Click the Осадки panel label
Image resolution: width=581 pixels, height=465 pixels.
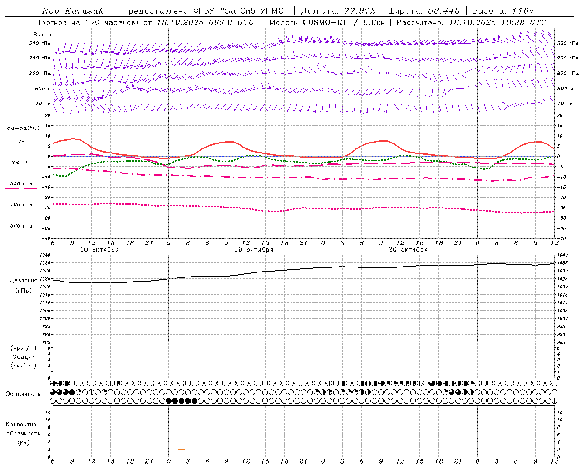(x=24, y=357)
